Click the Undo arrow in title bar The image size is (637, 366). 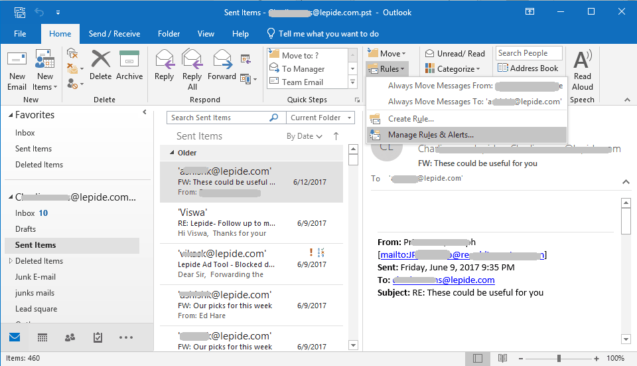click(39, 12)
